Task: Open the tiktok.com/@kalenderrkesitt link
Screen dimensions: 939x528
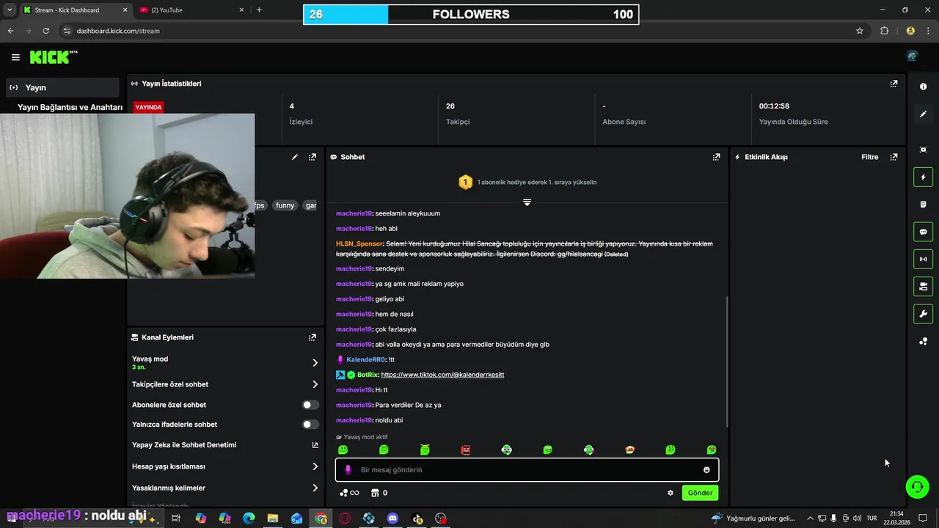Action: click(442, 375)
